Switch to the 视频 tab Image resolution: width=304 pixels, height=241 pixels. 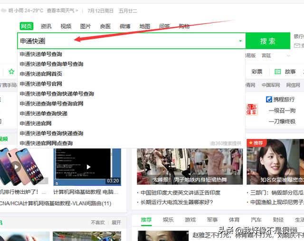[x=66, y=26]
